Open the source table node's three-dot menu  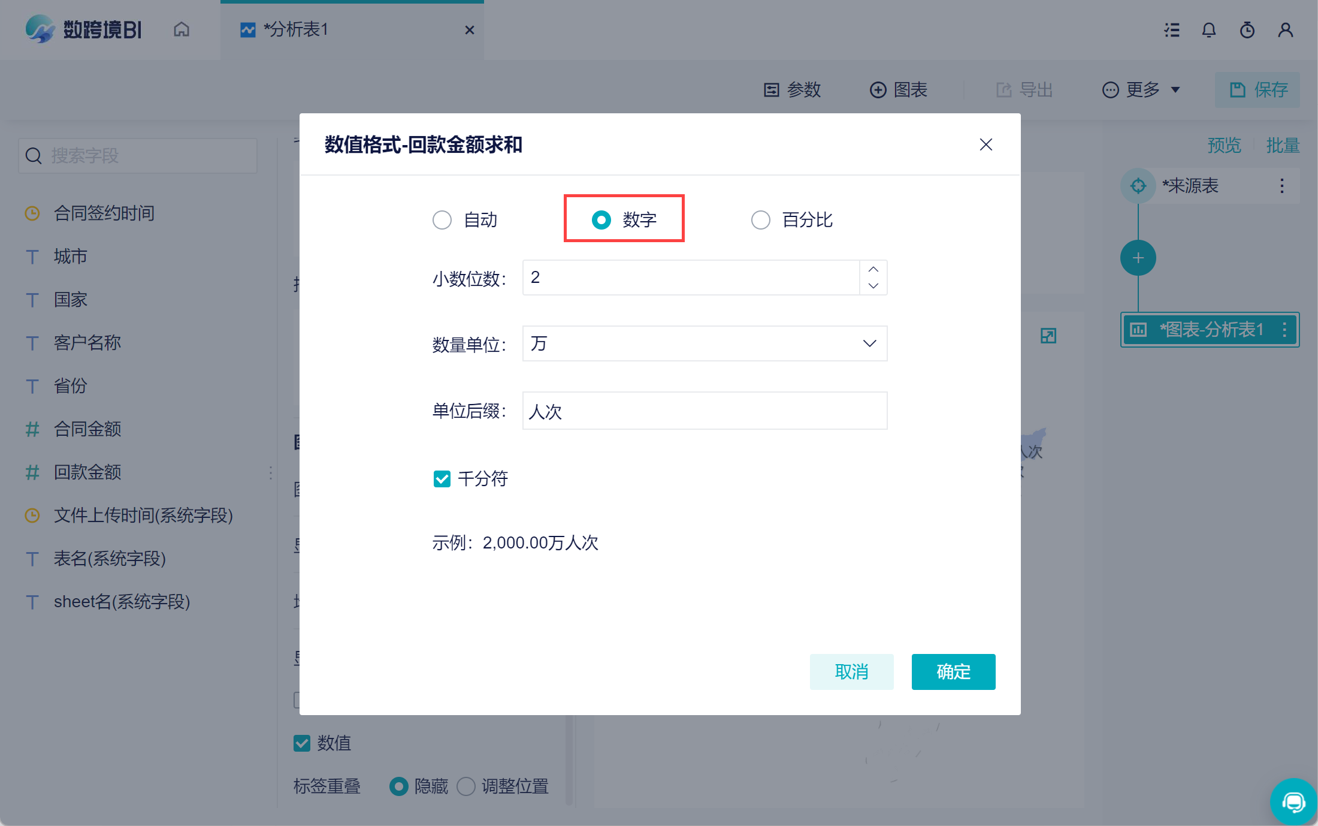[x=1282, y=186]
